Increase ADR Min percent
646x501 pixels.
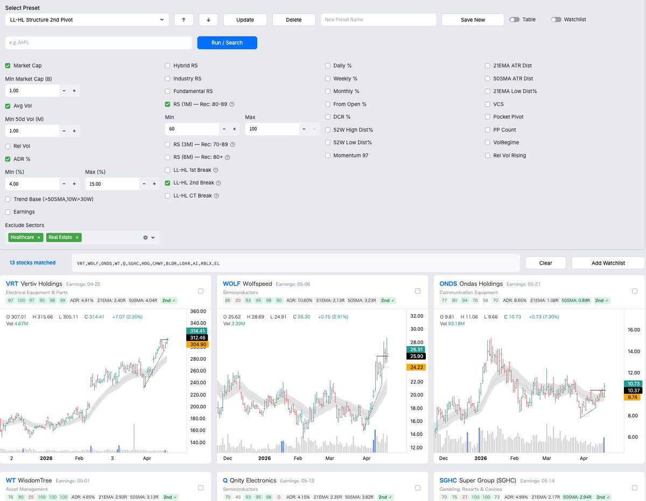point(74,184)
